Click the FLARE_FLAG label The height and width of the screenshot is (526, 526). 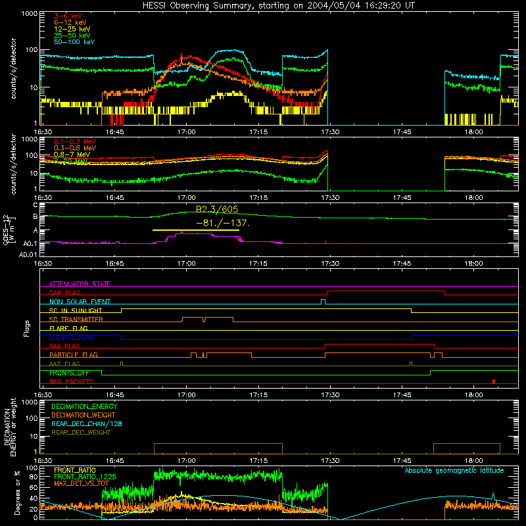[68, 328]
